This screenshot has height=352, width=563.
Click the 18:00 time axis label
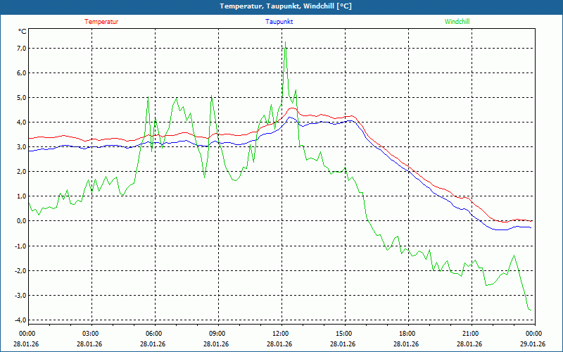tap(407, 334)
